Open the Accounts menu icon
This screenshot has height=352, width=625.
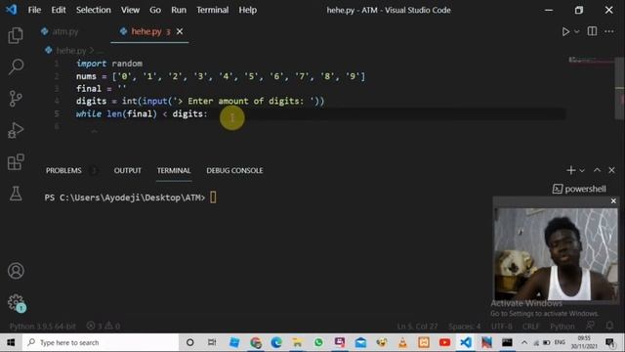(16, 271)
